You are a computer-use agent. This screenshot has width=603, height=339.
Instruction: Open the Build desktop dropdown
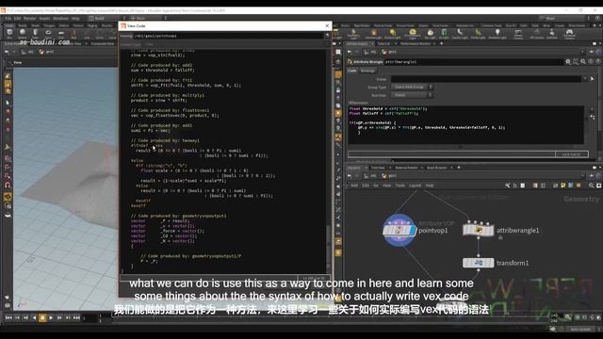point(106,18)
